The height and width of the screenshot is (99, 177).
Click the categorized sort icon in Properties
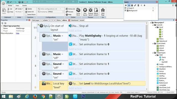[2, 23]
